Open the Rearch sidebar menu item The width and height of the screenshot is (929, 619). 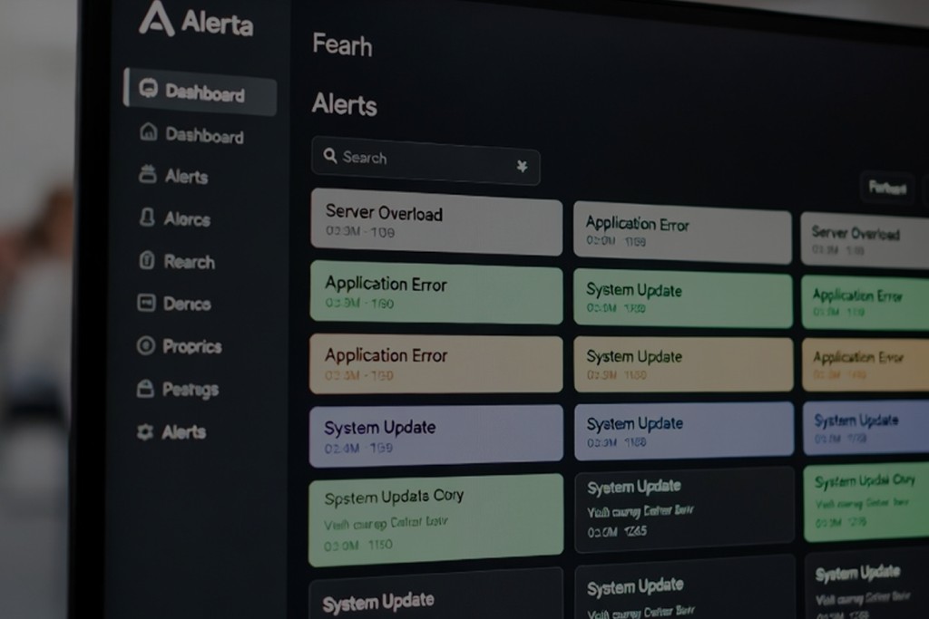click(189, 262)
